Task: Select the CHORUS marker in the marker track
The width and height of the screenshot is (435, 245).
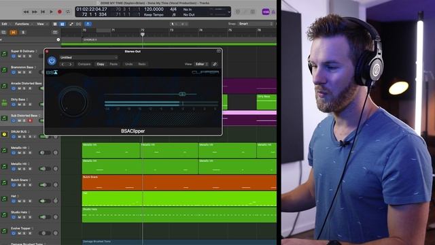Action: pos(90,39)
